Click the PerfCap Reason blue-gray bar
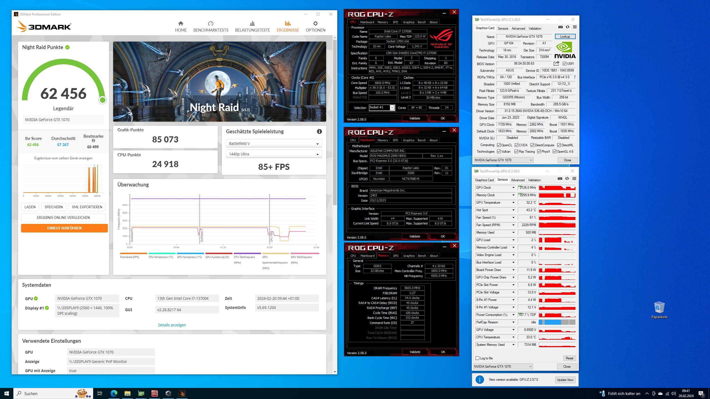This screenshot has height=399, width=710. click(557, 322)
